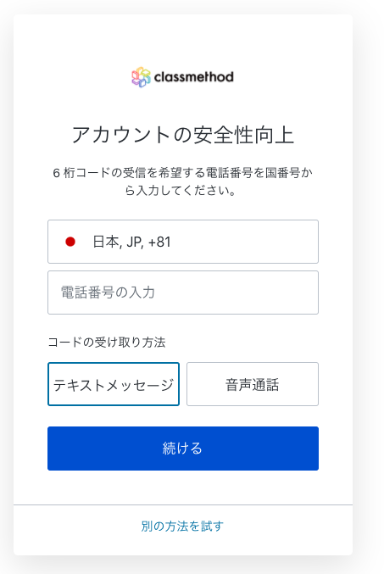Screen dimensions: 384x574
Task: Select 音声通話 as code delivery method
Action: click(x=253, y=384)
